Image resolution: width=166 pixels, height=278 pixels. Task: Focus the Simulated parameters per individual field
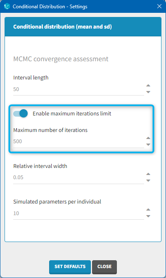78,213
